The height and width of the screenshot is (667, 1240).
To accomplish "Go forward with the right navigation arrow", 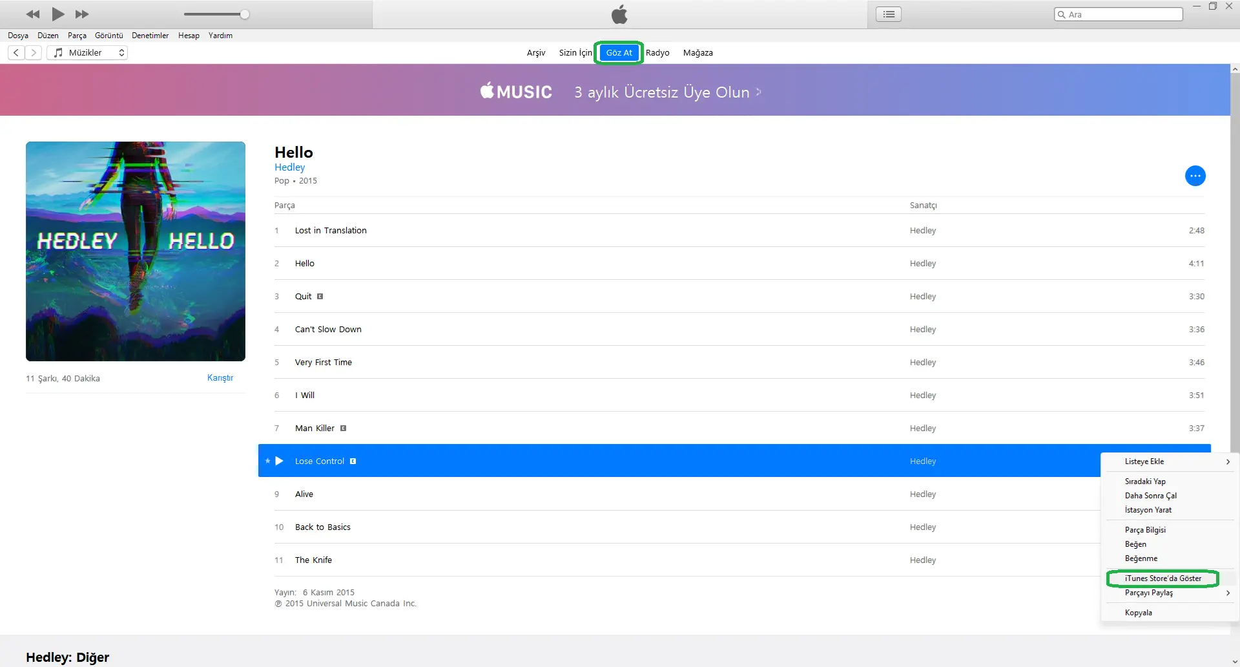I will pyautogui.click(x=34, y=53).
